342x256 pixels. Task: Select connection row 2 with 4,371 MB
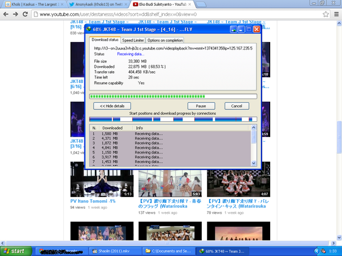[170, 138]
